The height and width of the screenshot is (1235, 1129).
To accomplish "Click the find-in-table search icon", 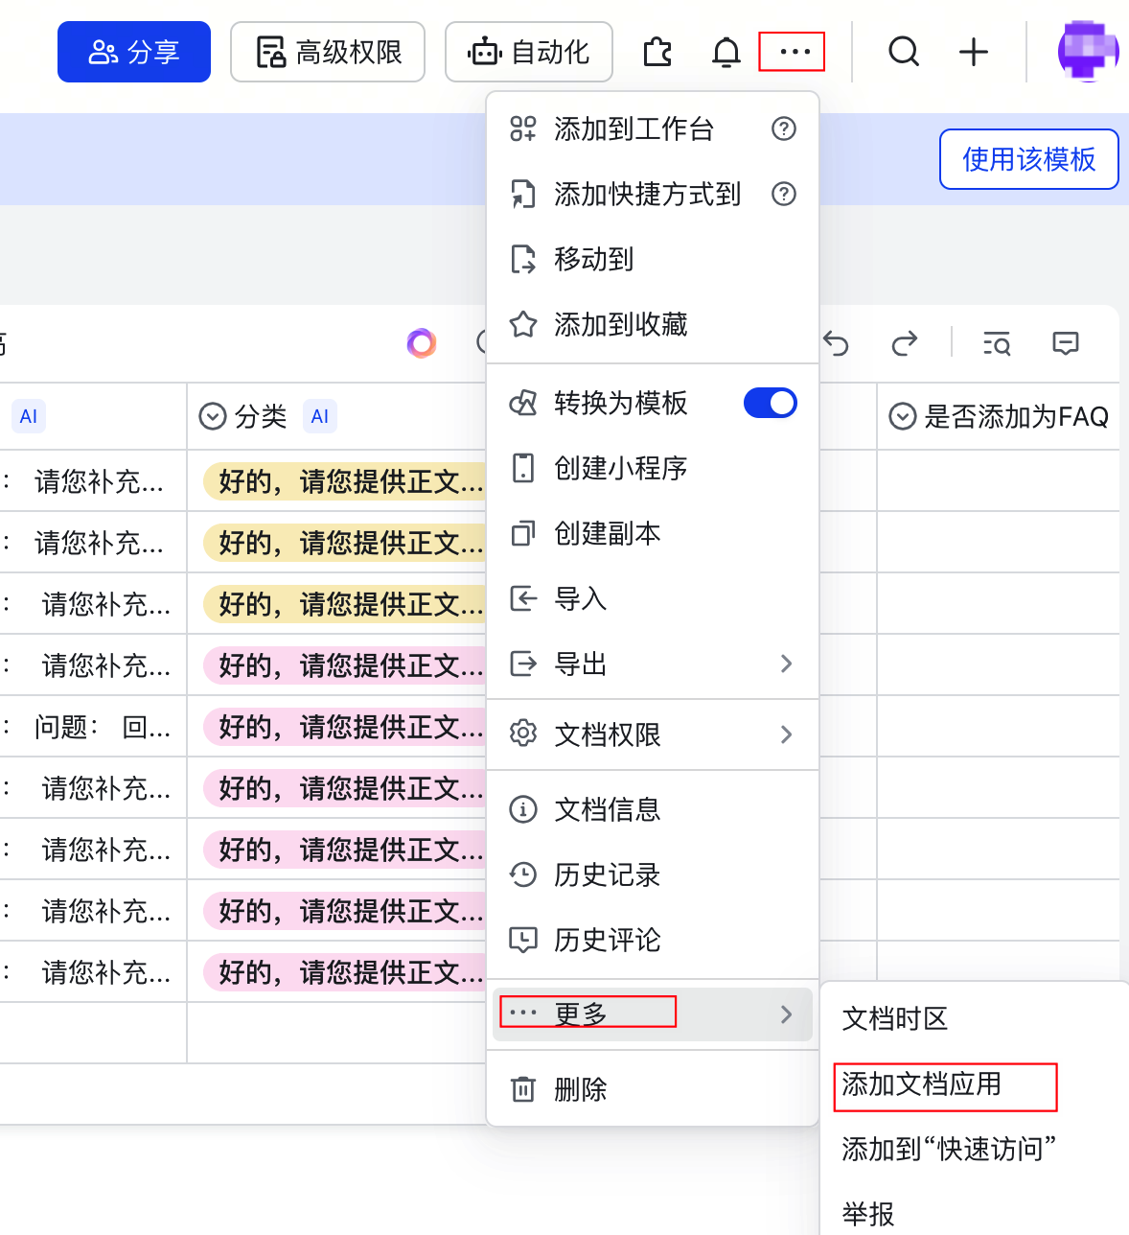I will point(997,343).
